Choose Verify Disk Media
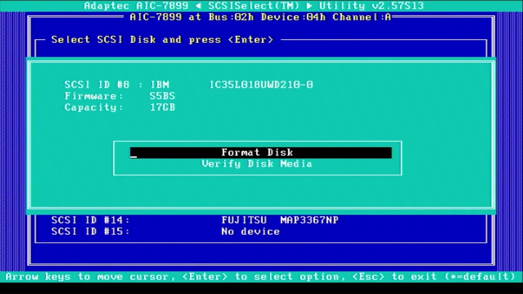 (257, 164)
